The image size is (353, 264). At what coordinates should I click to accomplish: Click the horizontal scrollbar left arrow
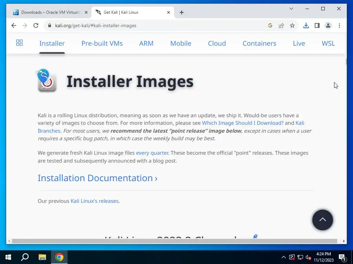coord(9,241)
